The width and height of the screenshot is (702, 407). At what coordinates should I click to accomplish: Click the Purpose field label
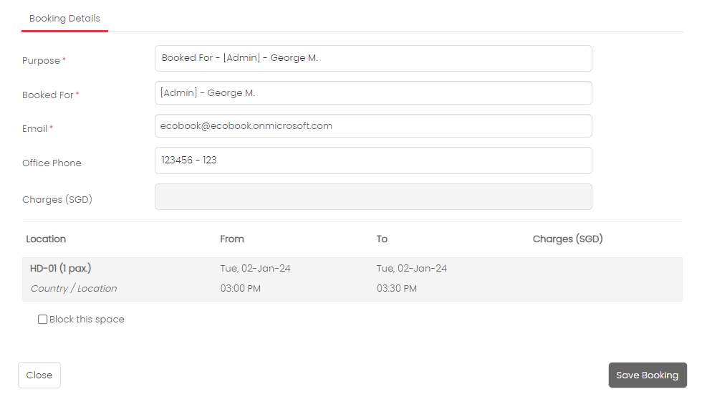click(42, 60)
